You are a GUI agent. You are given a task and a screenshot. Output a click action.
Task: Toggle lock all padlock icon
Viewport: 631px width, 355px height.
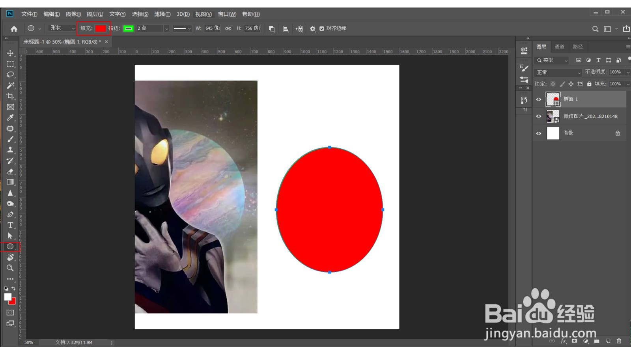589,84
